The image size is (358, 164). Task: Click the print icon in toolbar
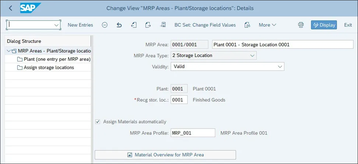(x=301, y=25)
